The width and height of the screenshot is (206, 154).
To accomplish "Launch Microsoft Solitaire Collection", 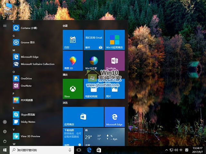I will tap(35, 64).
